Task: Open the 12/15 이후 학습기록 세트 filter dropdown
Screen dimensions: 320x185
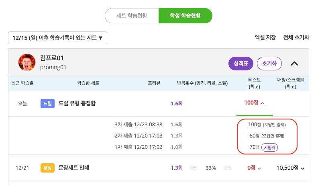Action: tap(57, 38)
